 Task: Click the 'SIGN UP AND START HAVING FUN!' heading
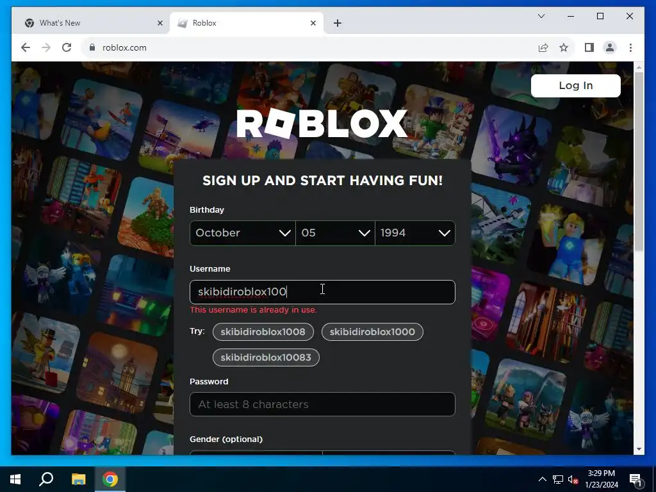point(322,181)
